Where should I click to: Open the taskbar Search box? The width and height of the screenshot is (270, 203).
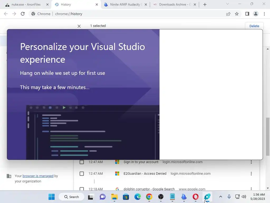tap(71, 197)
